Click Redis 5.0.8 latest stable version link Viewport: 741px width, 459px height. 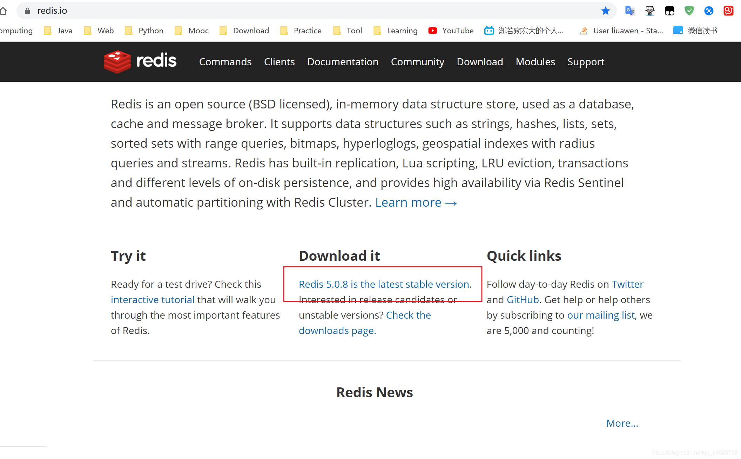(x=385, y=284)
